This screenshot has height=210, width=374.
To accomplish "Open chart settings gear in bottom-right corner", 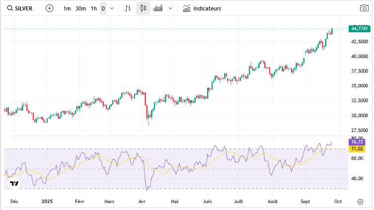I will [360, 202].
